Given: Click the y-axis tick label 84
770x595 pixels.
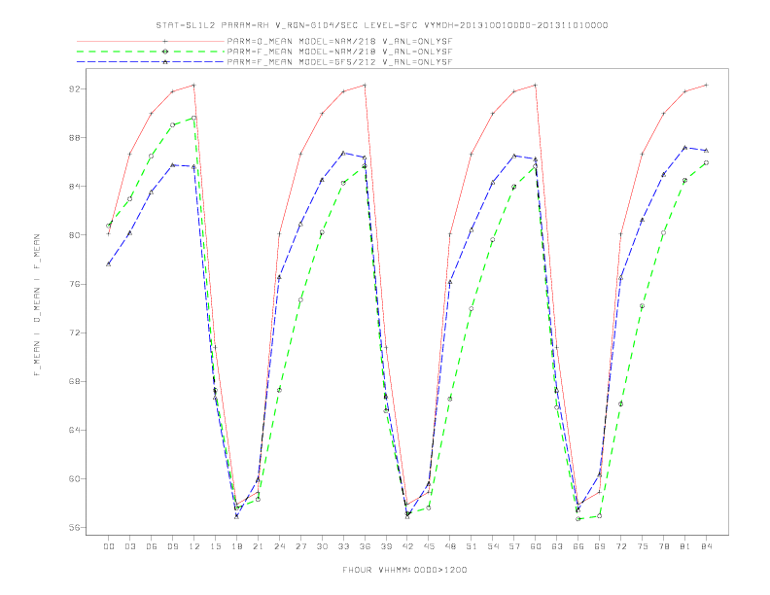Looking at the screenshot, I should pyautogui.click(x=74, y=186).
